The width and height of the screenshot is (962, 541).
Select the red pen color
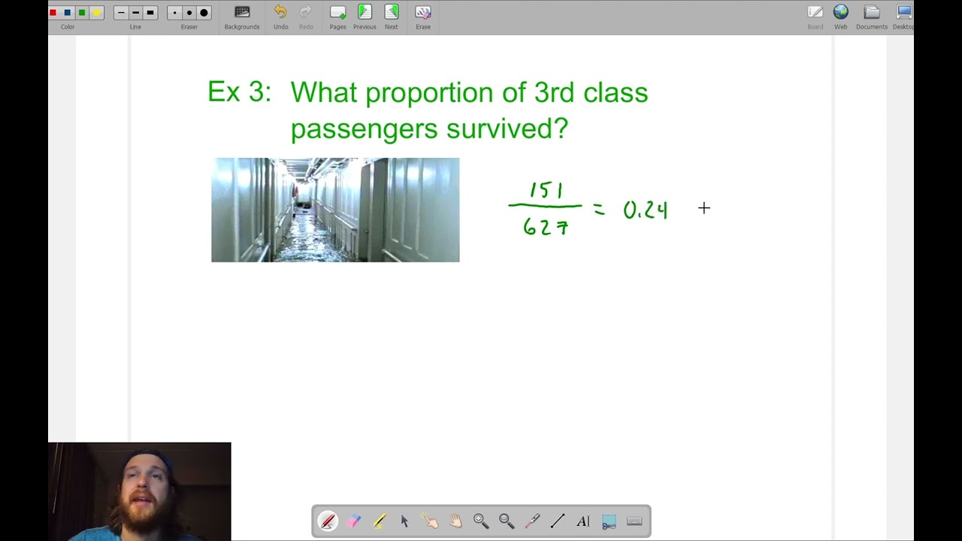(x=53, y=13)
